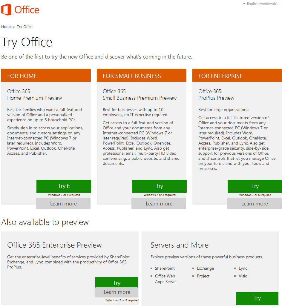Click Try under For Enterprise ProPlus

(x=255, y=186)
